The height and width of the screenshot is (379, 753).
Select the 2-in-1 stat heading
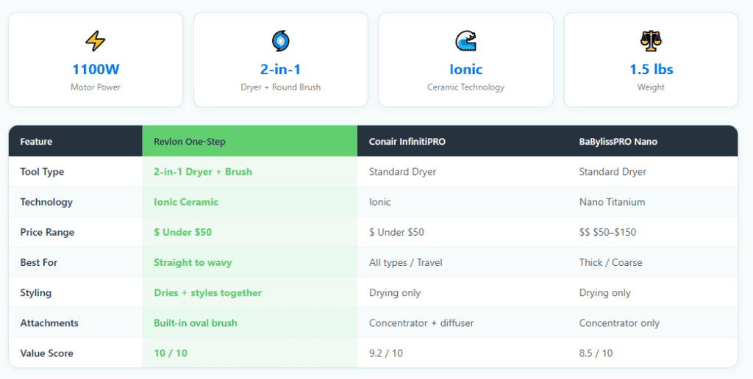coord(280,70)
